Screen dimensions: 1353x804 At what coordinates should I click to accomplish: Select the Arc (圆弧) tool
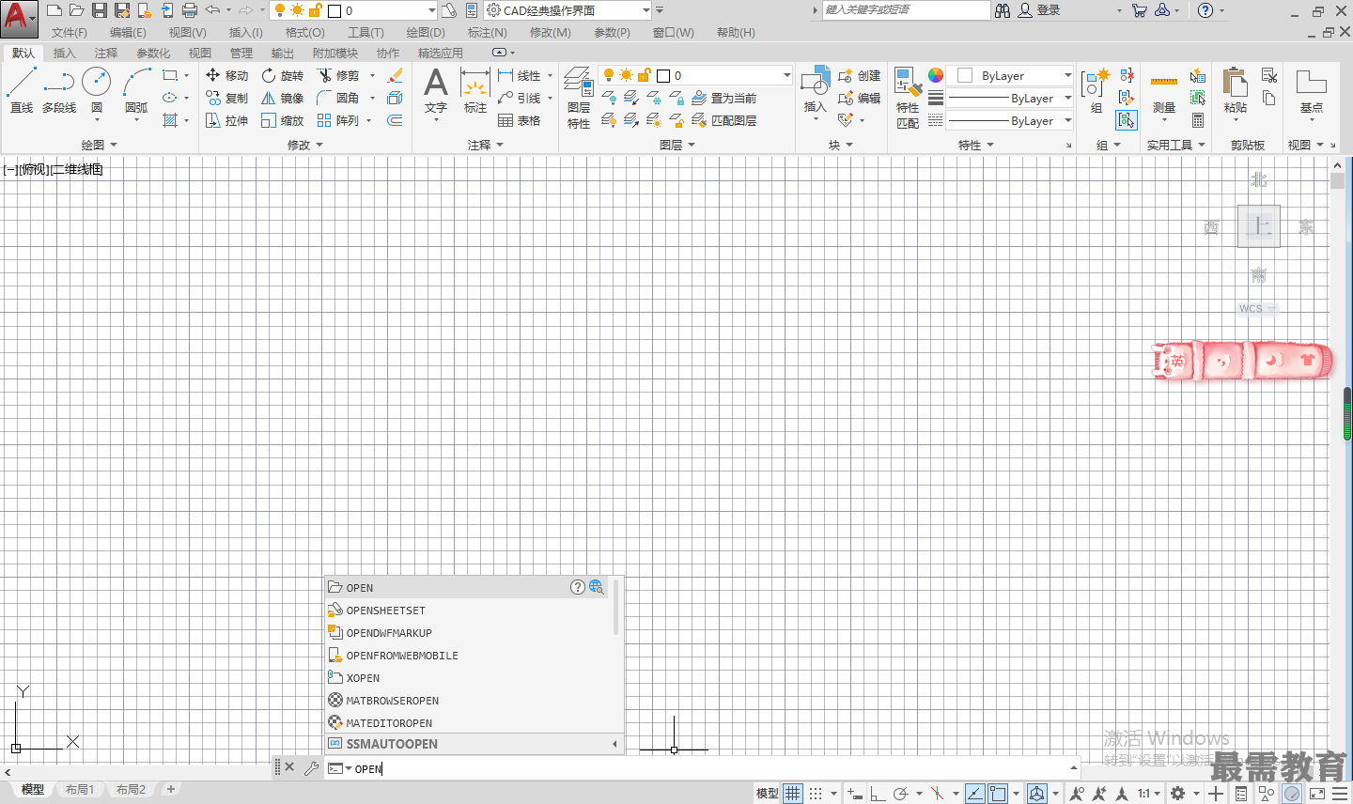pos(136,91)
